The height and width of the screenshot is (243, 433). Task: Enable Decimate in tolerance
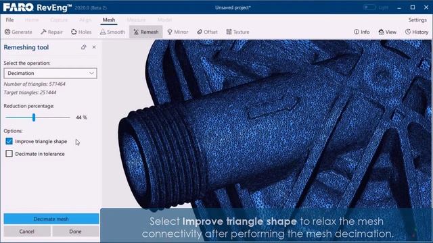[9, 154]
